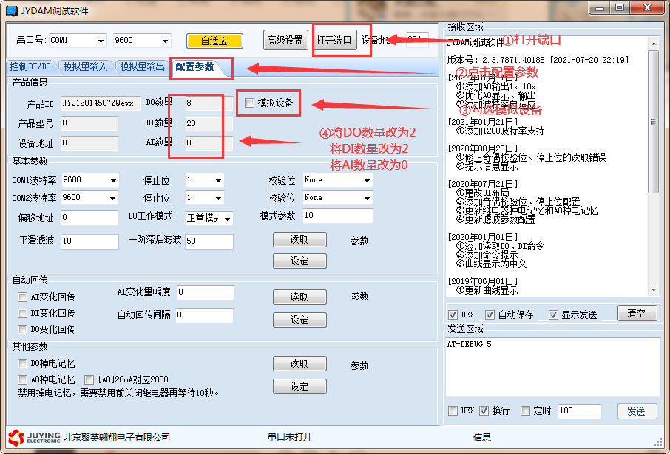Switch to the 控制DI/DO tab
Viewport: 670px width, 454px height.
pos(30,67)
